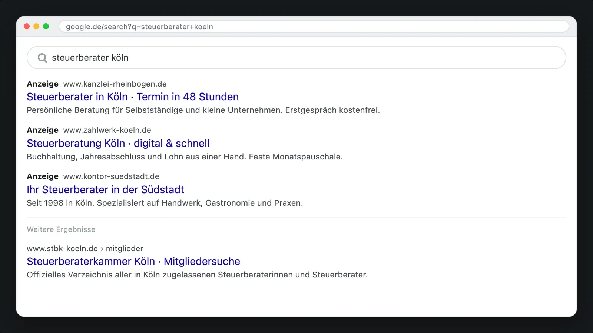Open the 'Steuerberatung Köln · digital & schnell' result

pos(118,143)
